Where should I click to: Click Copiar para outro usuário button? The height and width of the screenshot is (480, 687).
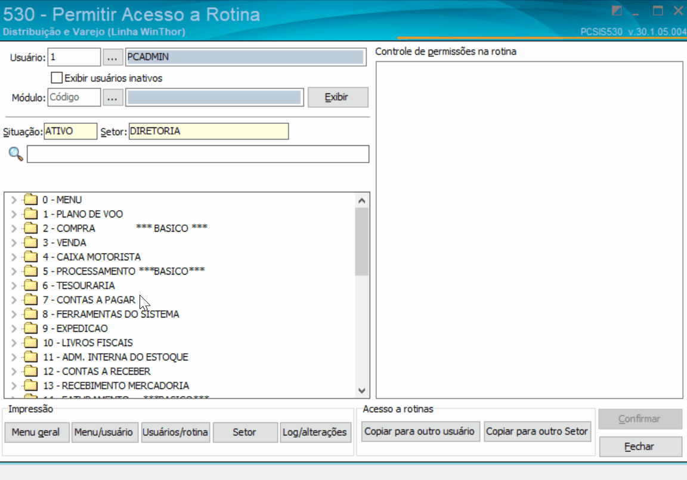tap(419, 431)
